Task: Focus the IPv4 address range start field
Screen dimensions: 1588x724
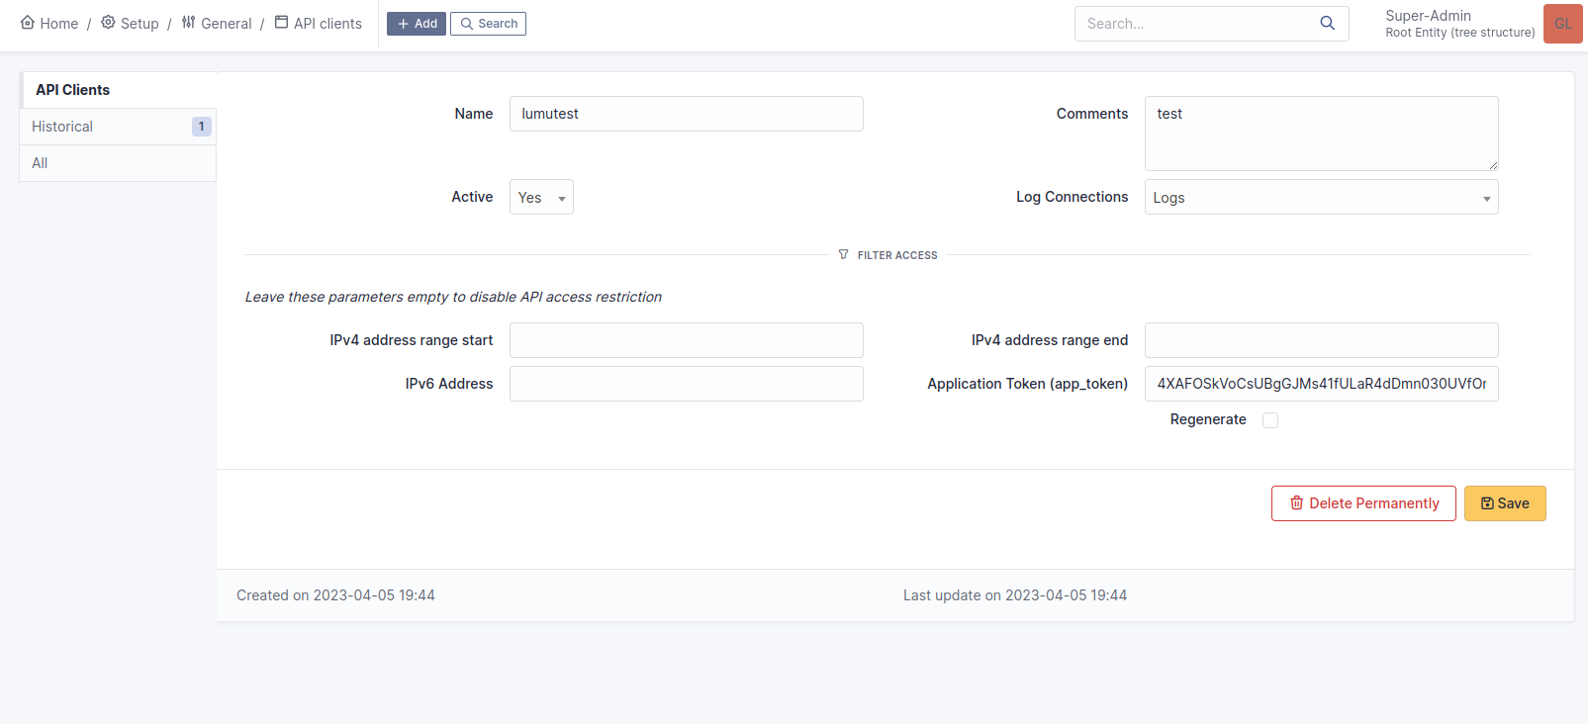Action: 686,340
